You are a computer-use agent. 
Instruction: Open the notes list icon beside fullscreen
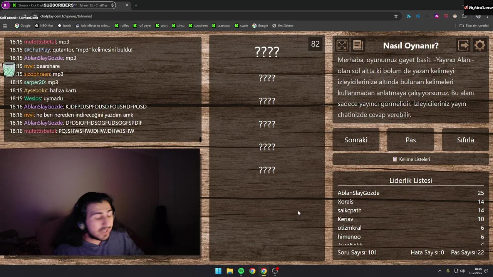click(x=358, y=45)
